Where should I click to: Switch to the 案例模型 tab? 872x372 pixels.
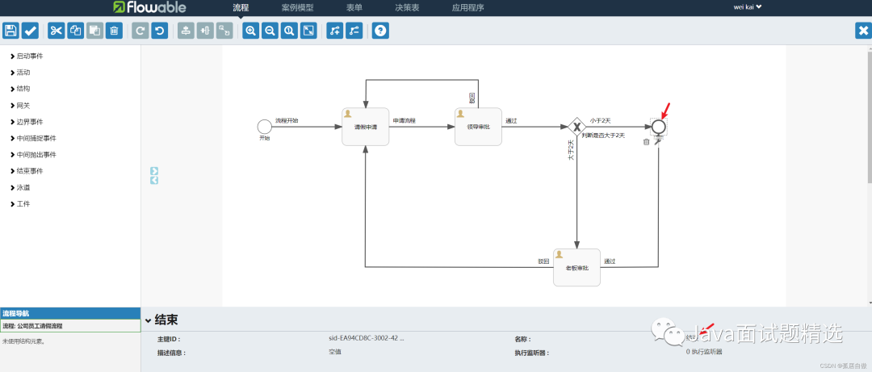297,7
